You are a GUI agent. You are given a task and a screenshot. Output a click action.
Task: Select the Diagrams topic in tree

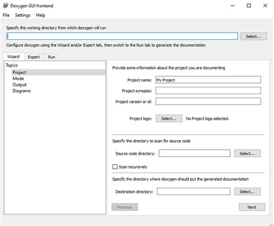pyautogui.click(x=21, y=91)
